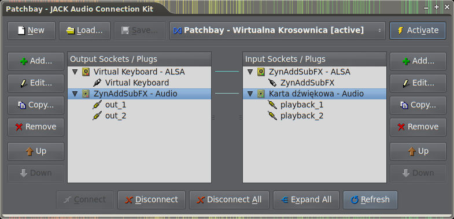Collapse the Virtual Keyboard - ALSA socket
Screen dimensions: 454x219
pyautogui.click(x=75, y=72)
